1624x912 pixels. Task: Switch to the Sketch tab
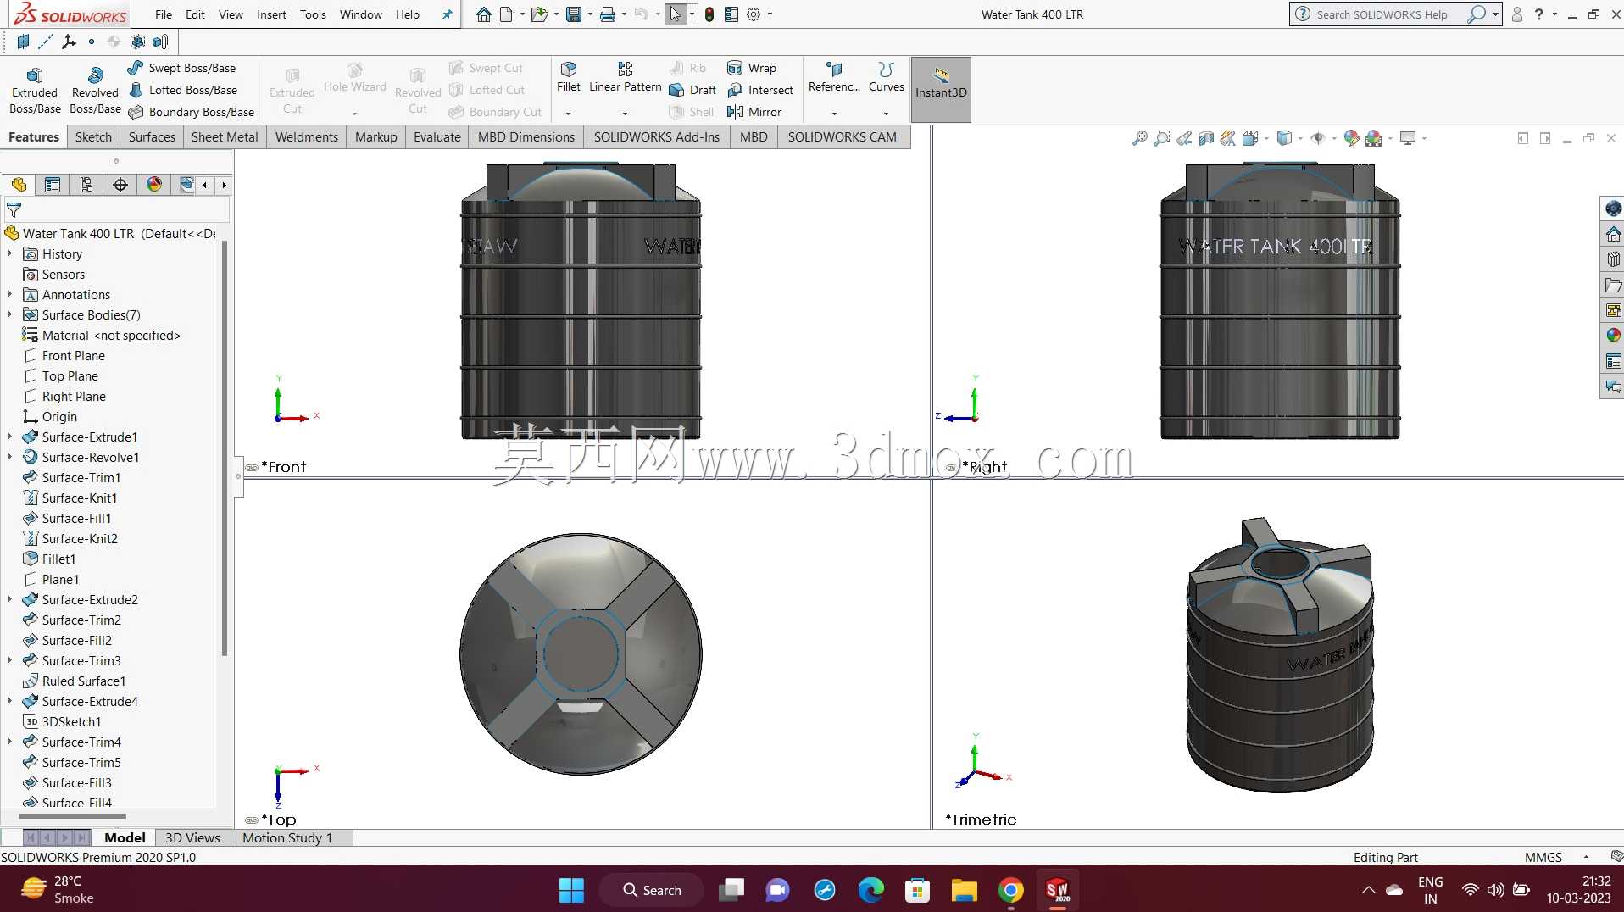93,136
